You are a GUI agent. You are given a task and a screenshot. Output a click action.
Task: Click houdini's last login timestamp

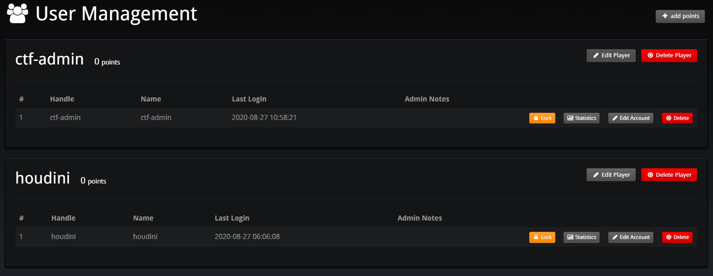[247, 236]
